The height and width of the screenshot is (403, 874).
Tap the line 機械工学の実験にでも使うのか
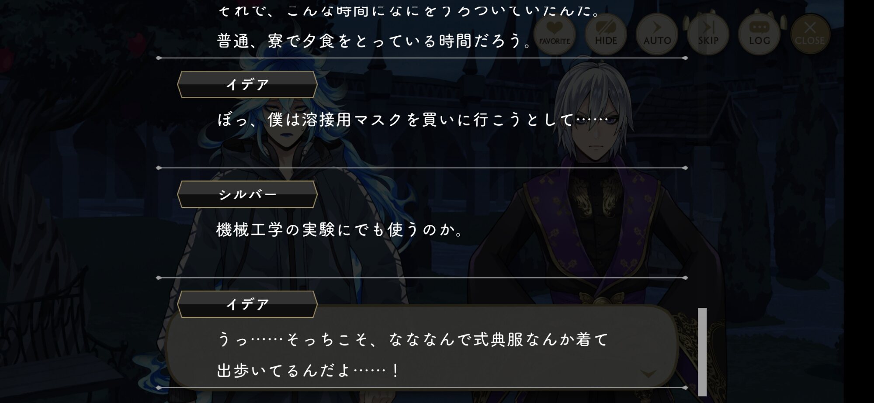(x=340, y=230)
